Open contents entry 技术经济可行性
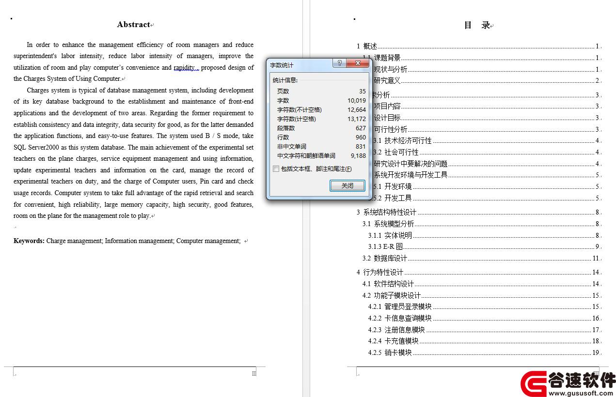 [487, 140]
